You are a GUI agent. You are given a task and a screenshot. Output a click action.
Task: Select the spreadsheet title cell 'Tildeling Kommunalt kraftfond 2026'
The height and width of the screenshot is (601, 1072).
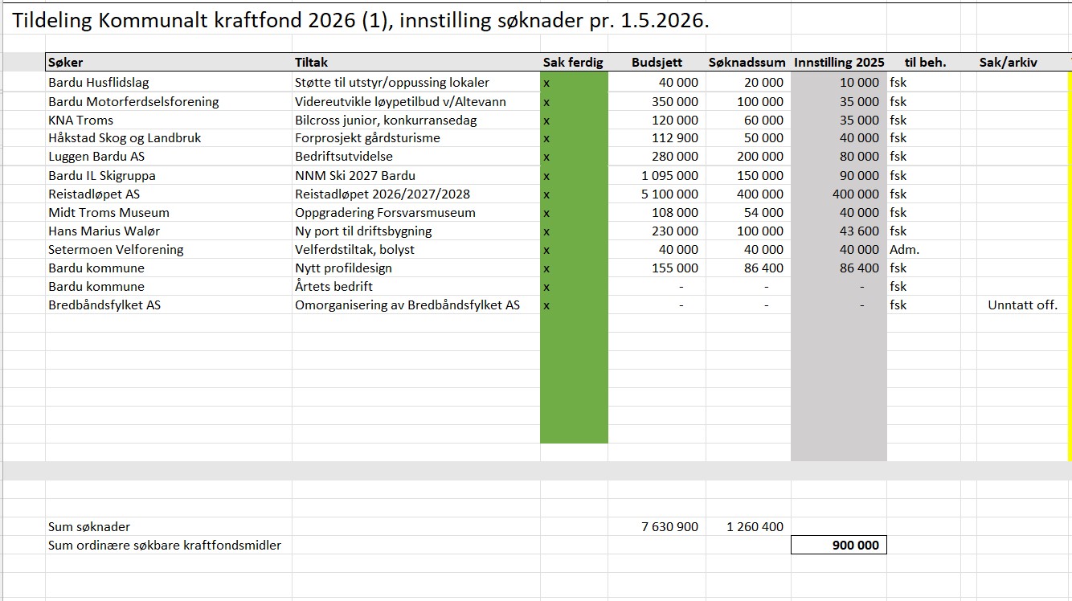pyautogui.click(x=361, y=22)
